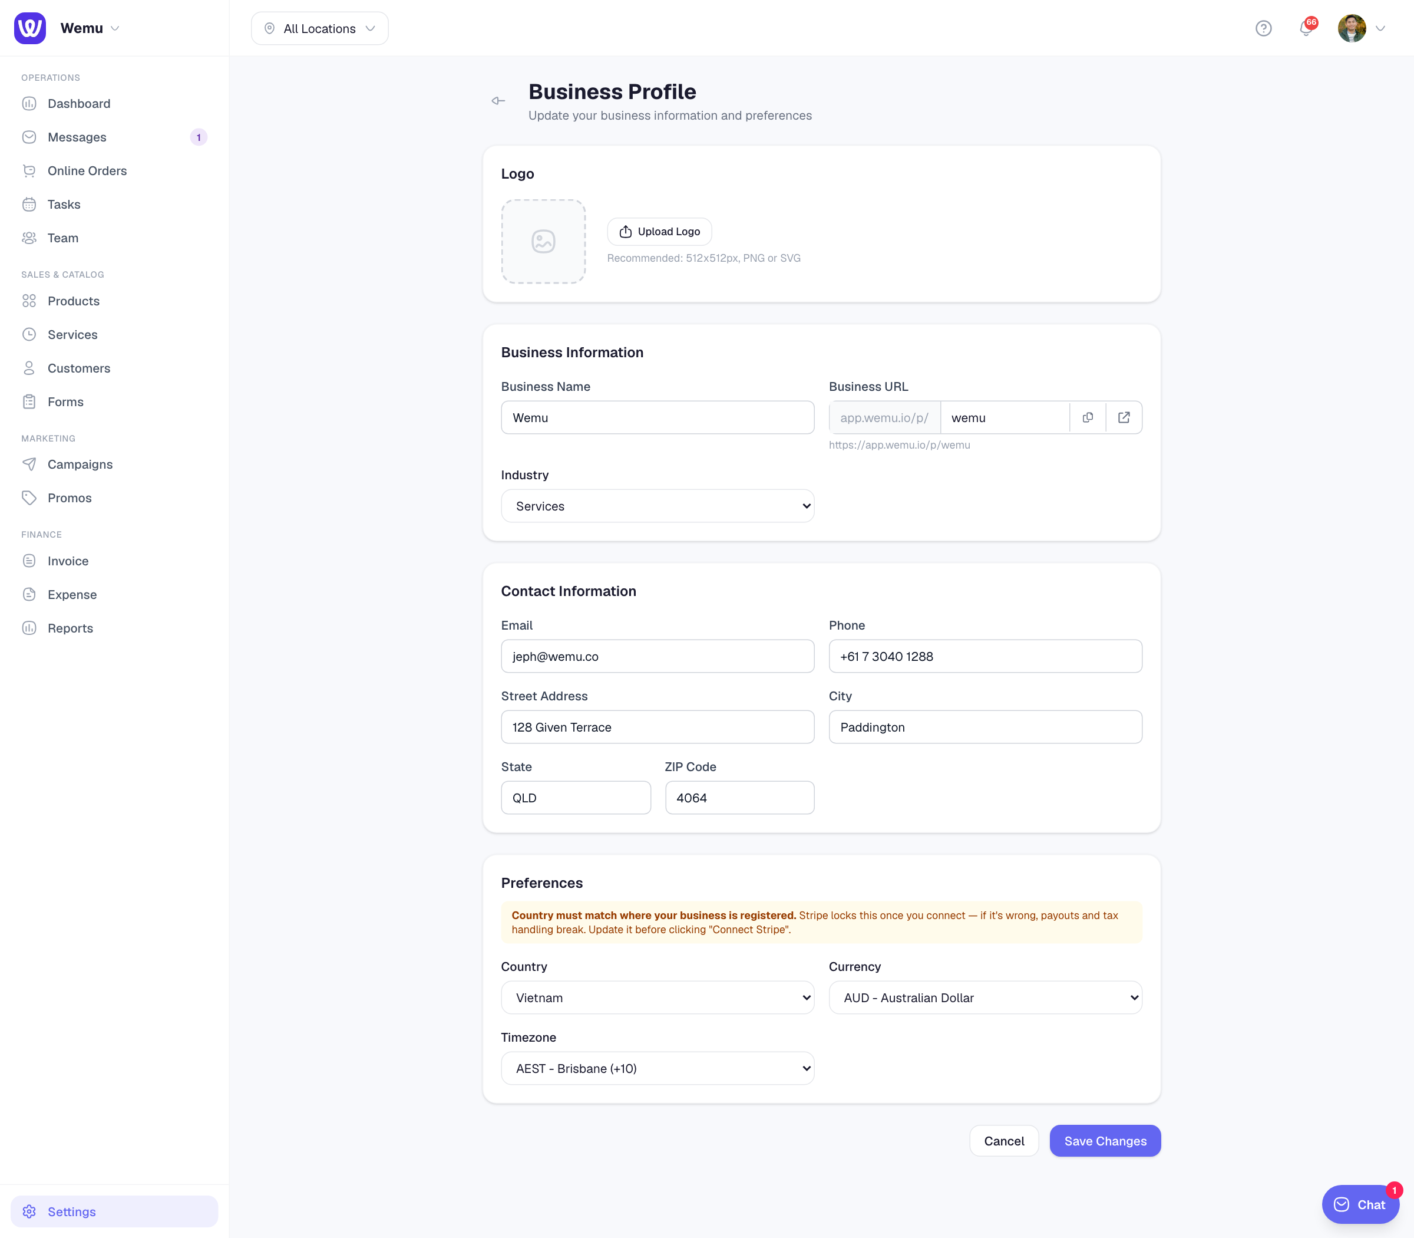Screen dimensions: 1414x1238
Task: Open the Forms page
Action: coord(115,401)
